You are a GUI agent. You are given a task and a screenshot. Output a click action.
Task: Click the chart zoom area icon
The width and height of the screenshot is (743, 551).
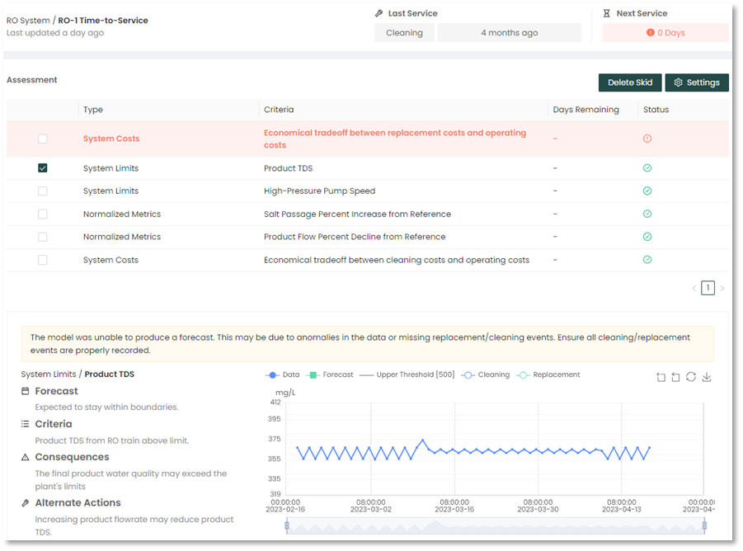(661, 377)
